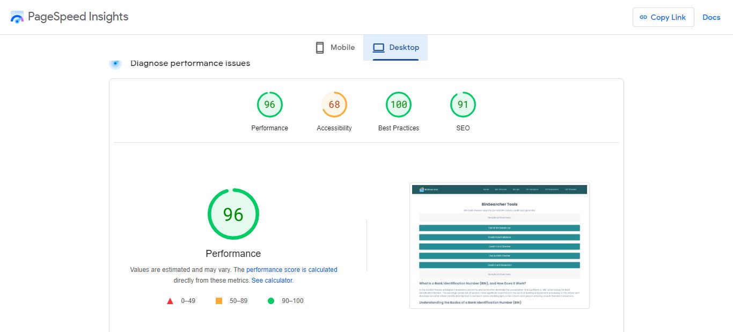Screen dimensions: 733x332
Task: Open the BinSearcher page screenshot thumbnail
Action: click(500, 246)
